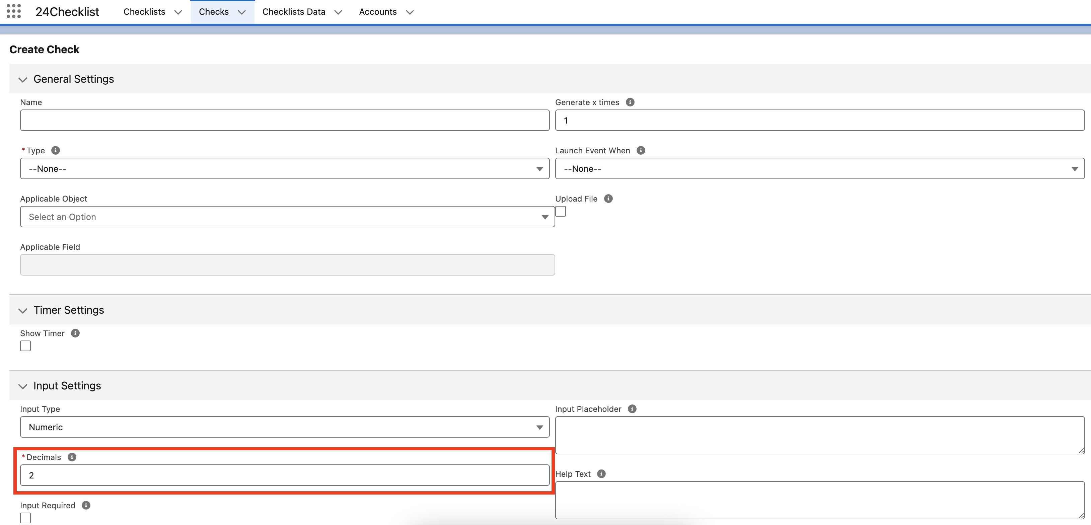Open the Launch Event When dropdown
This screenshot has height=525, width=1091.
[819, 168]
